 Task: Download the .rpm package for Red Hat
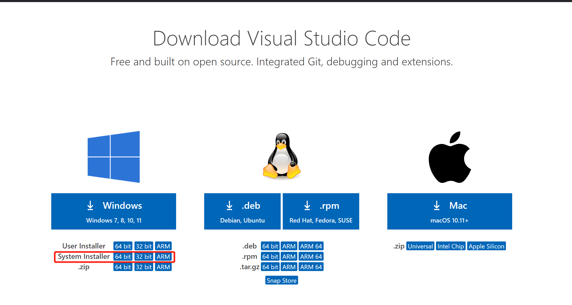point(321,211)
